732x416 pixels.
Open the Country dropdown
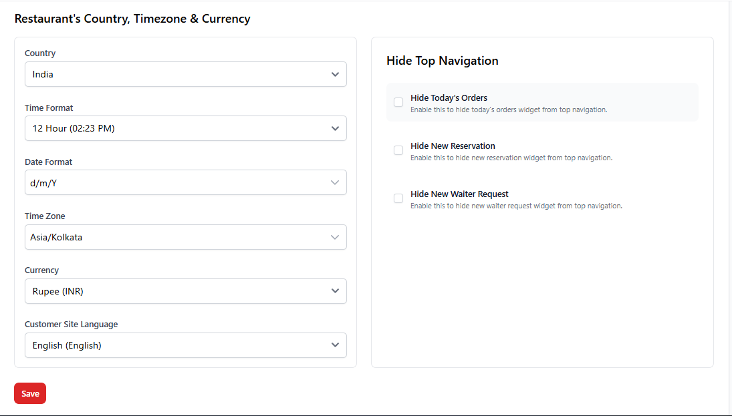pyautogui.click(x=185, y=74)
